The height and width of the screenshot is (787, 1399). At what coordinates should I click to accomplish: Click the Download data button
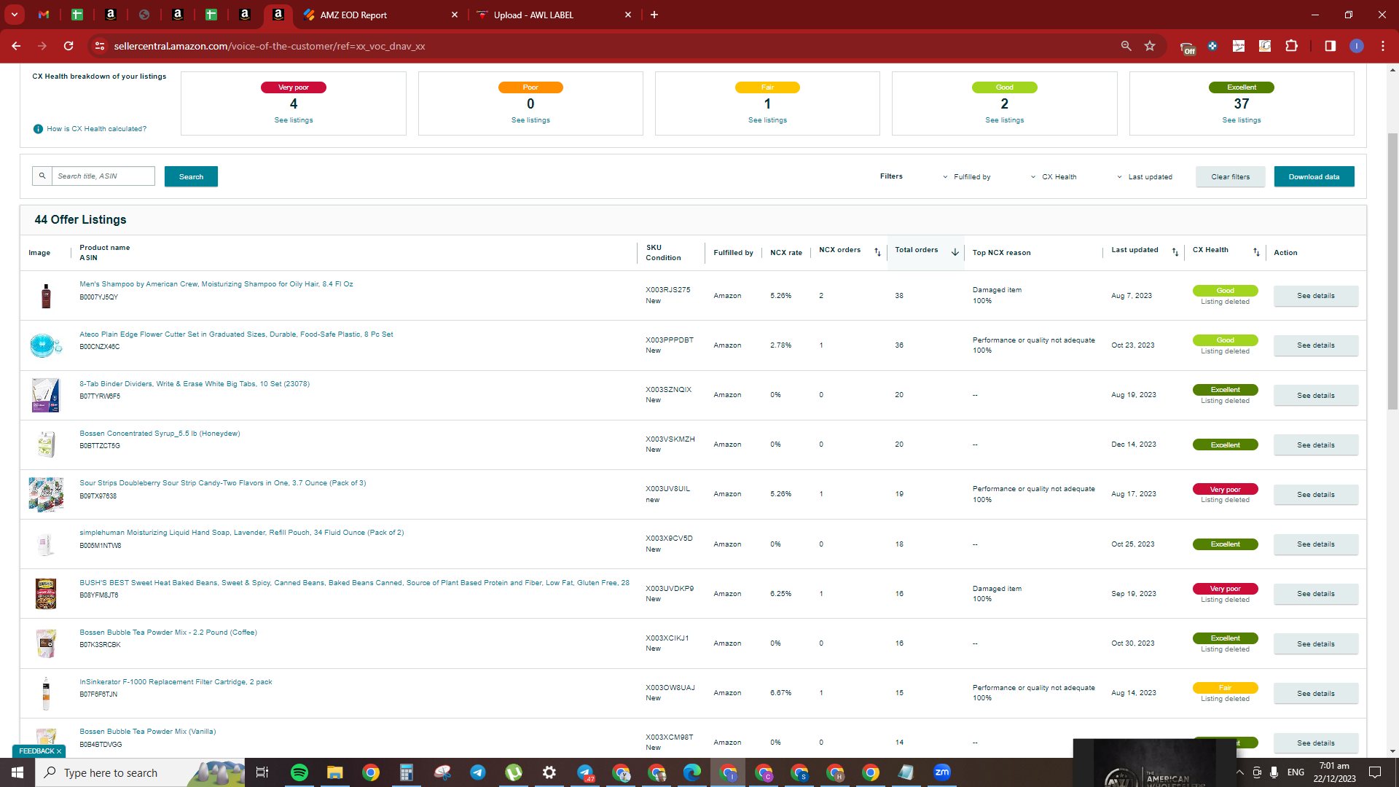click(x=1314, y=176)
